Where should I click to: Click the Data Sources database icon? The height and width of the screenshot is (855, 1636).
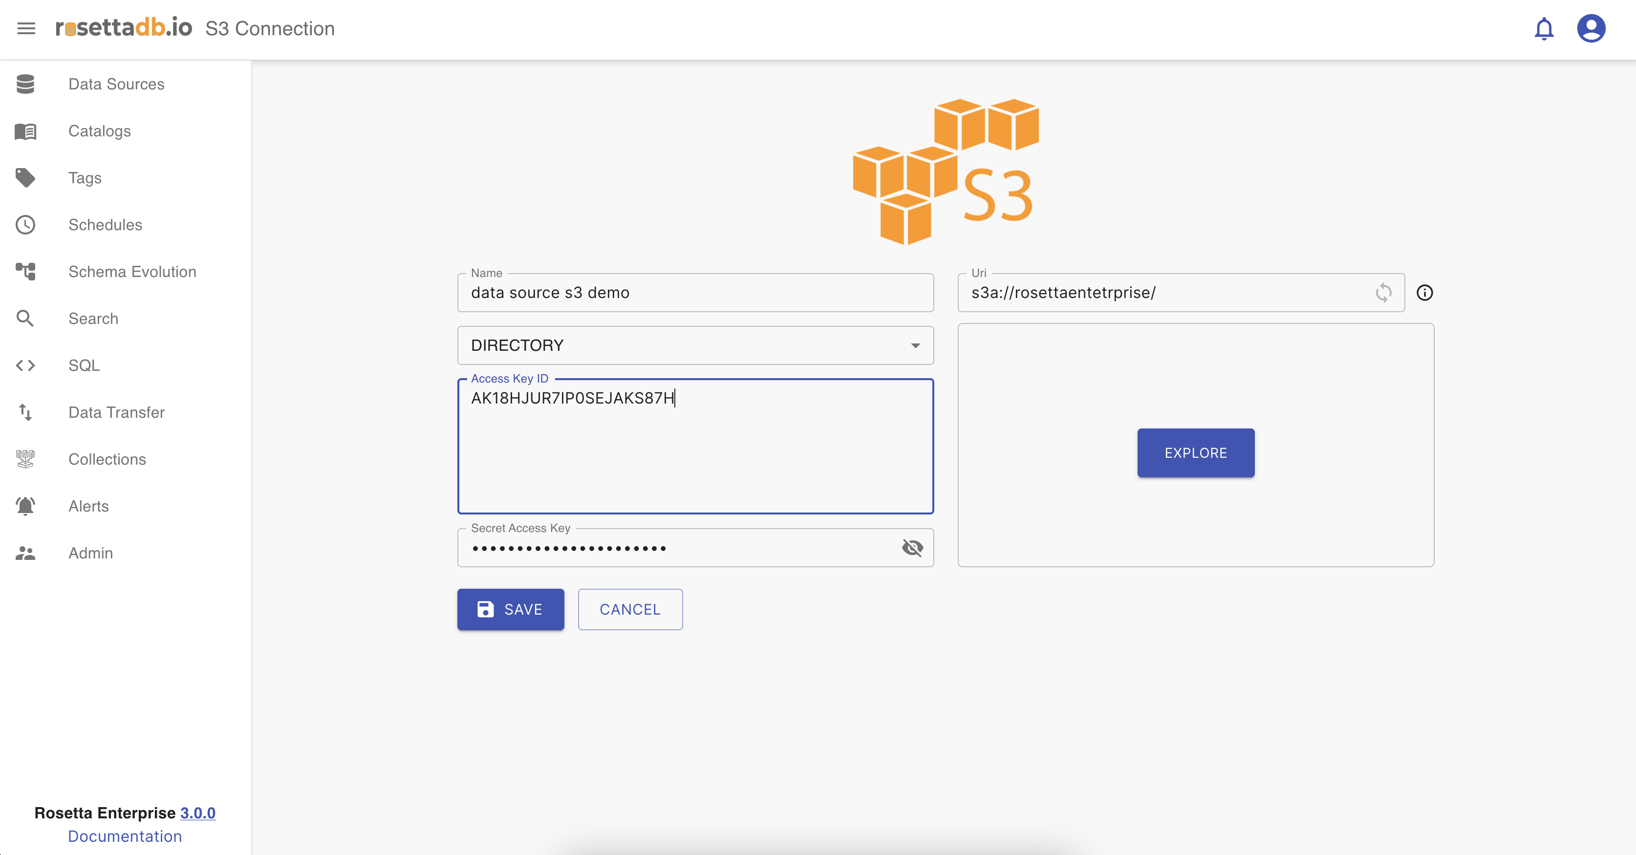tap(25, 84)
